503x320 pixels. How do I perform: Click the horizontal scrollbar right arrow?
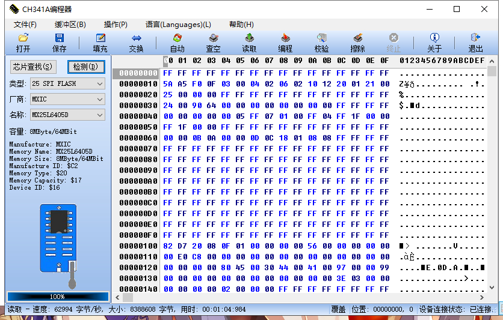[x=481, y=297]
